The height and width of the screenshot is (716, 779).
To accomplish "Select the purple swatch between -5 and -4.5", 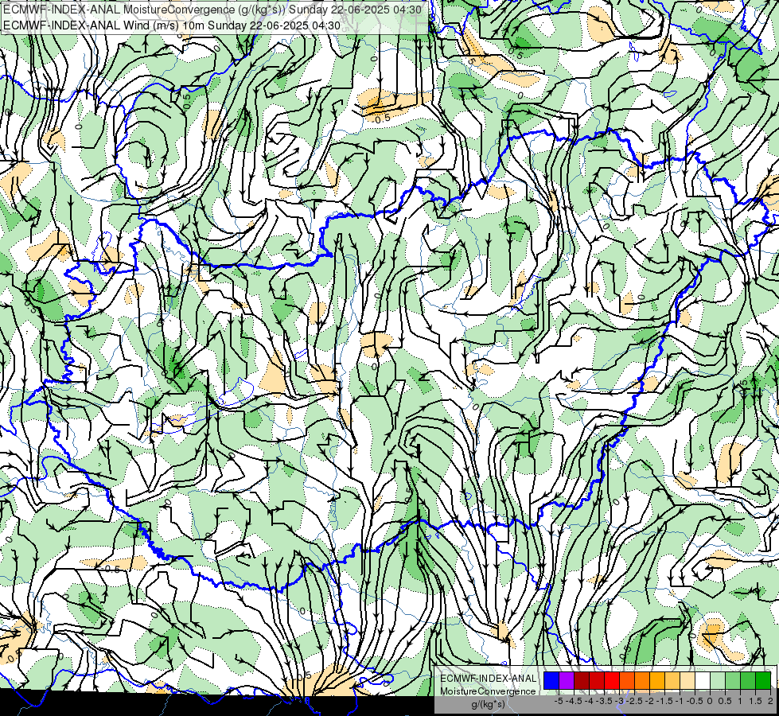I will click(567, 681).
